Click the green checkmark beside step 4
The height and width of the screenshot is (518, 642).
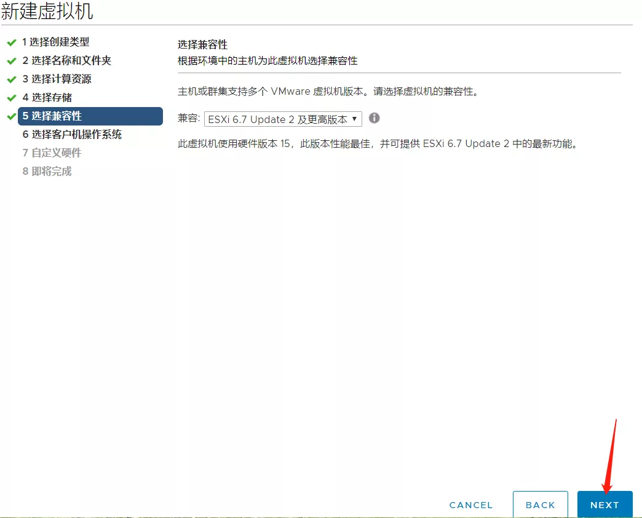(11, 98)
